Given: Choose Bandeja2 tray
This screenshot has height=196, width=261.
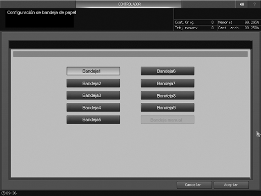Looking at the screenshot, I should pyautogui.click(x=93, y=83).
